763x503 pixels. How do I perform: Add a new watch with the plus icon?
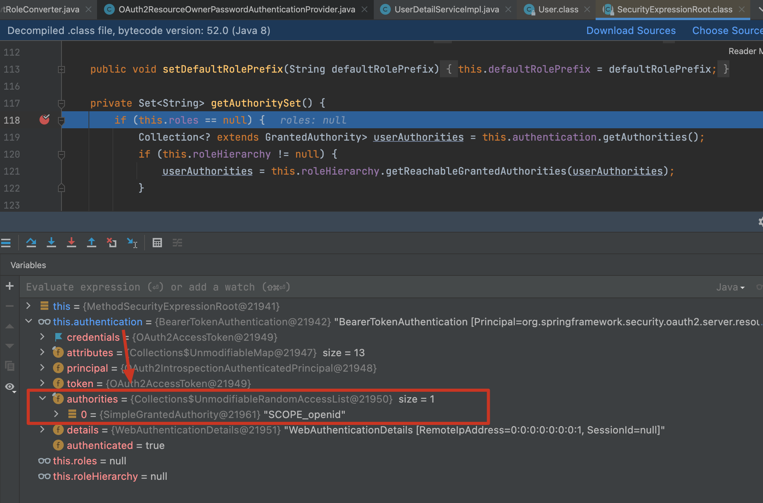click(10, 286)
